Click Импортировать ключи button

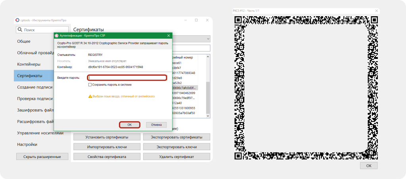click(x=107, y=147)
